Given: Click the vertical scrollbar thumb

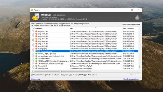Looking at the screenshot, I should [x=140, y=66].
